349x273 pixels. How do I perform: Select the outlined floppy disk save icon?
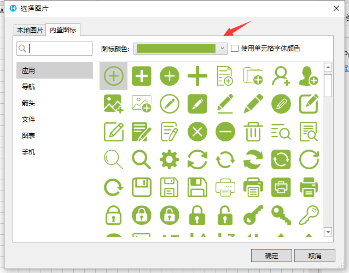[x=142, y=187]
